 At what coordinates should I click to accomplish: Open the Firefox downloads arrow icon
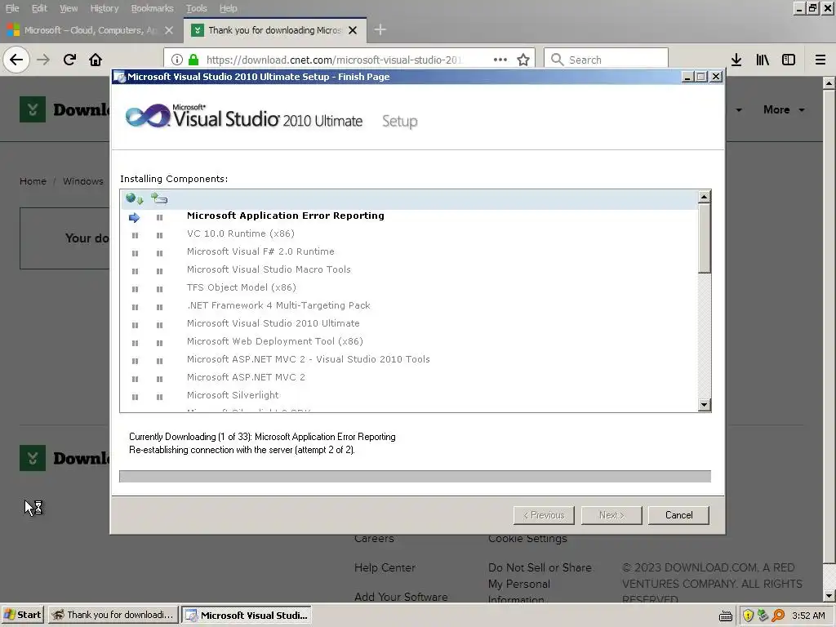tap(736, 60)
